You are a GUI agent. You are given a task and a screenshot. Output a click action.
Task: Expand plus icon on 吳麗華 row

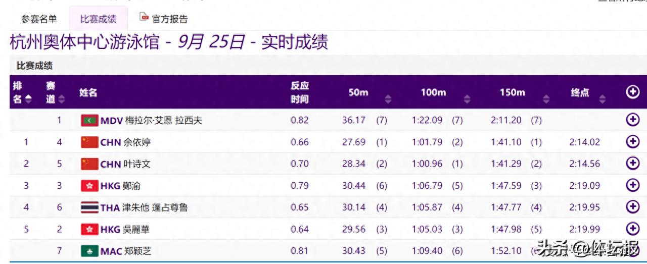point(632,229)
